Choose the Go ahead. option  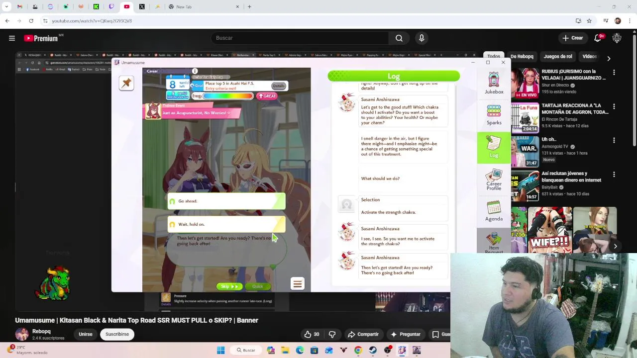pos(226,201)
